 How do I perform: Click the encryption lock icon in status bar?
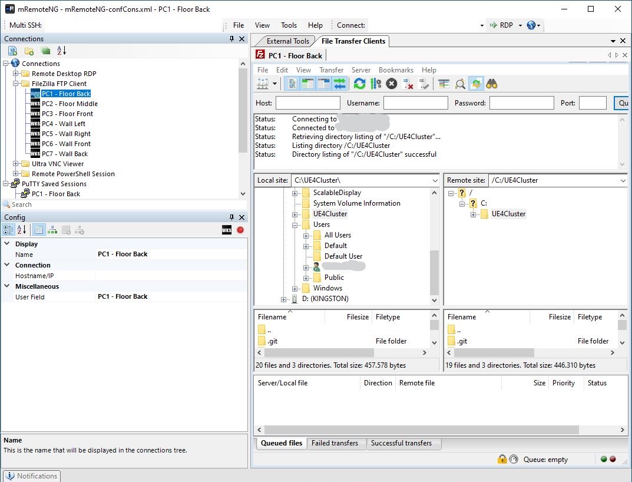point(502,459)
